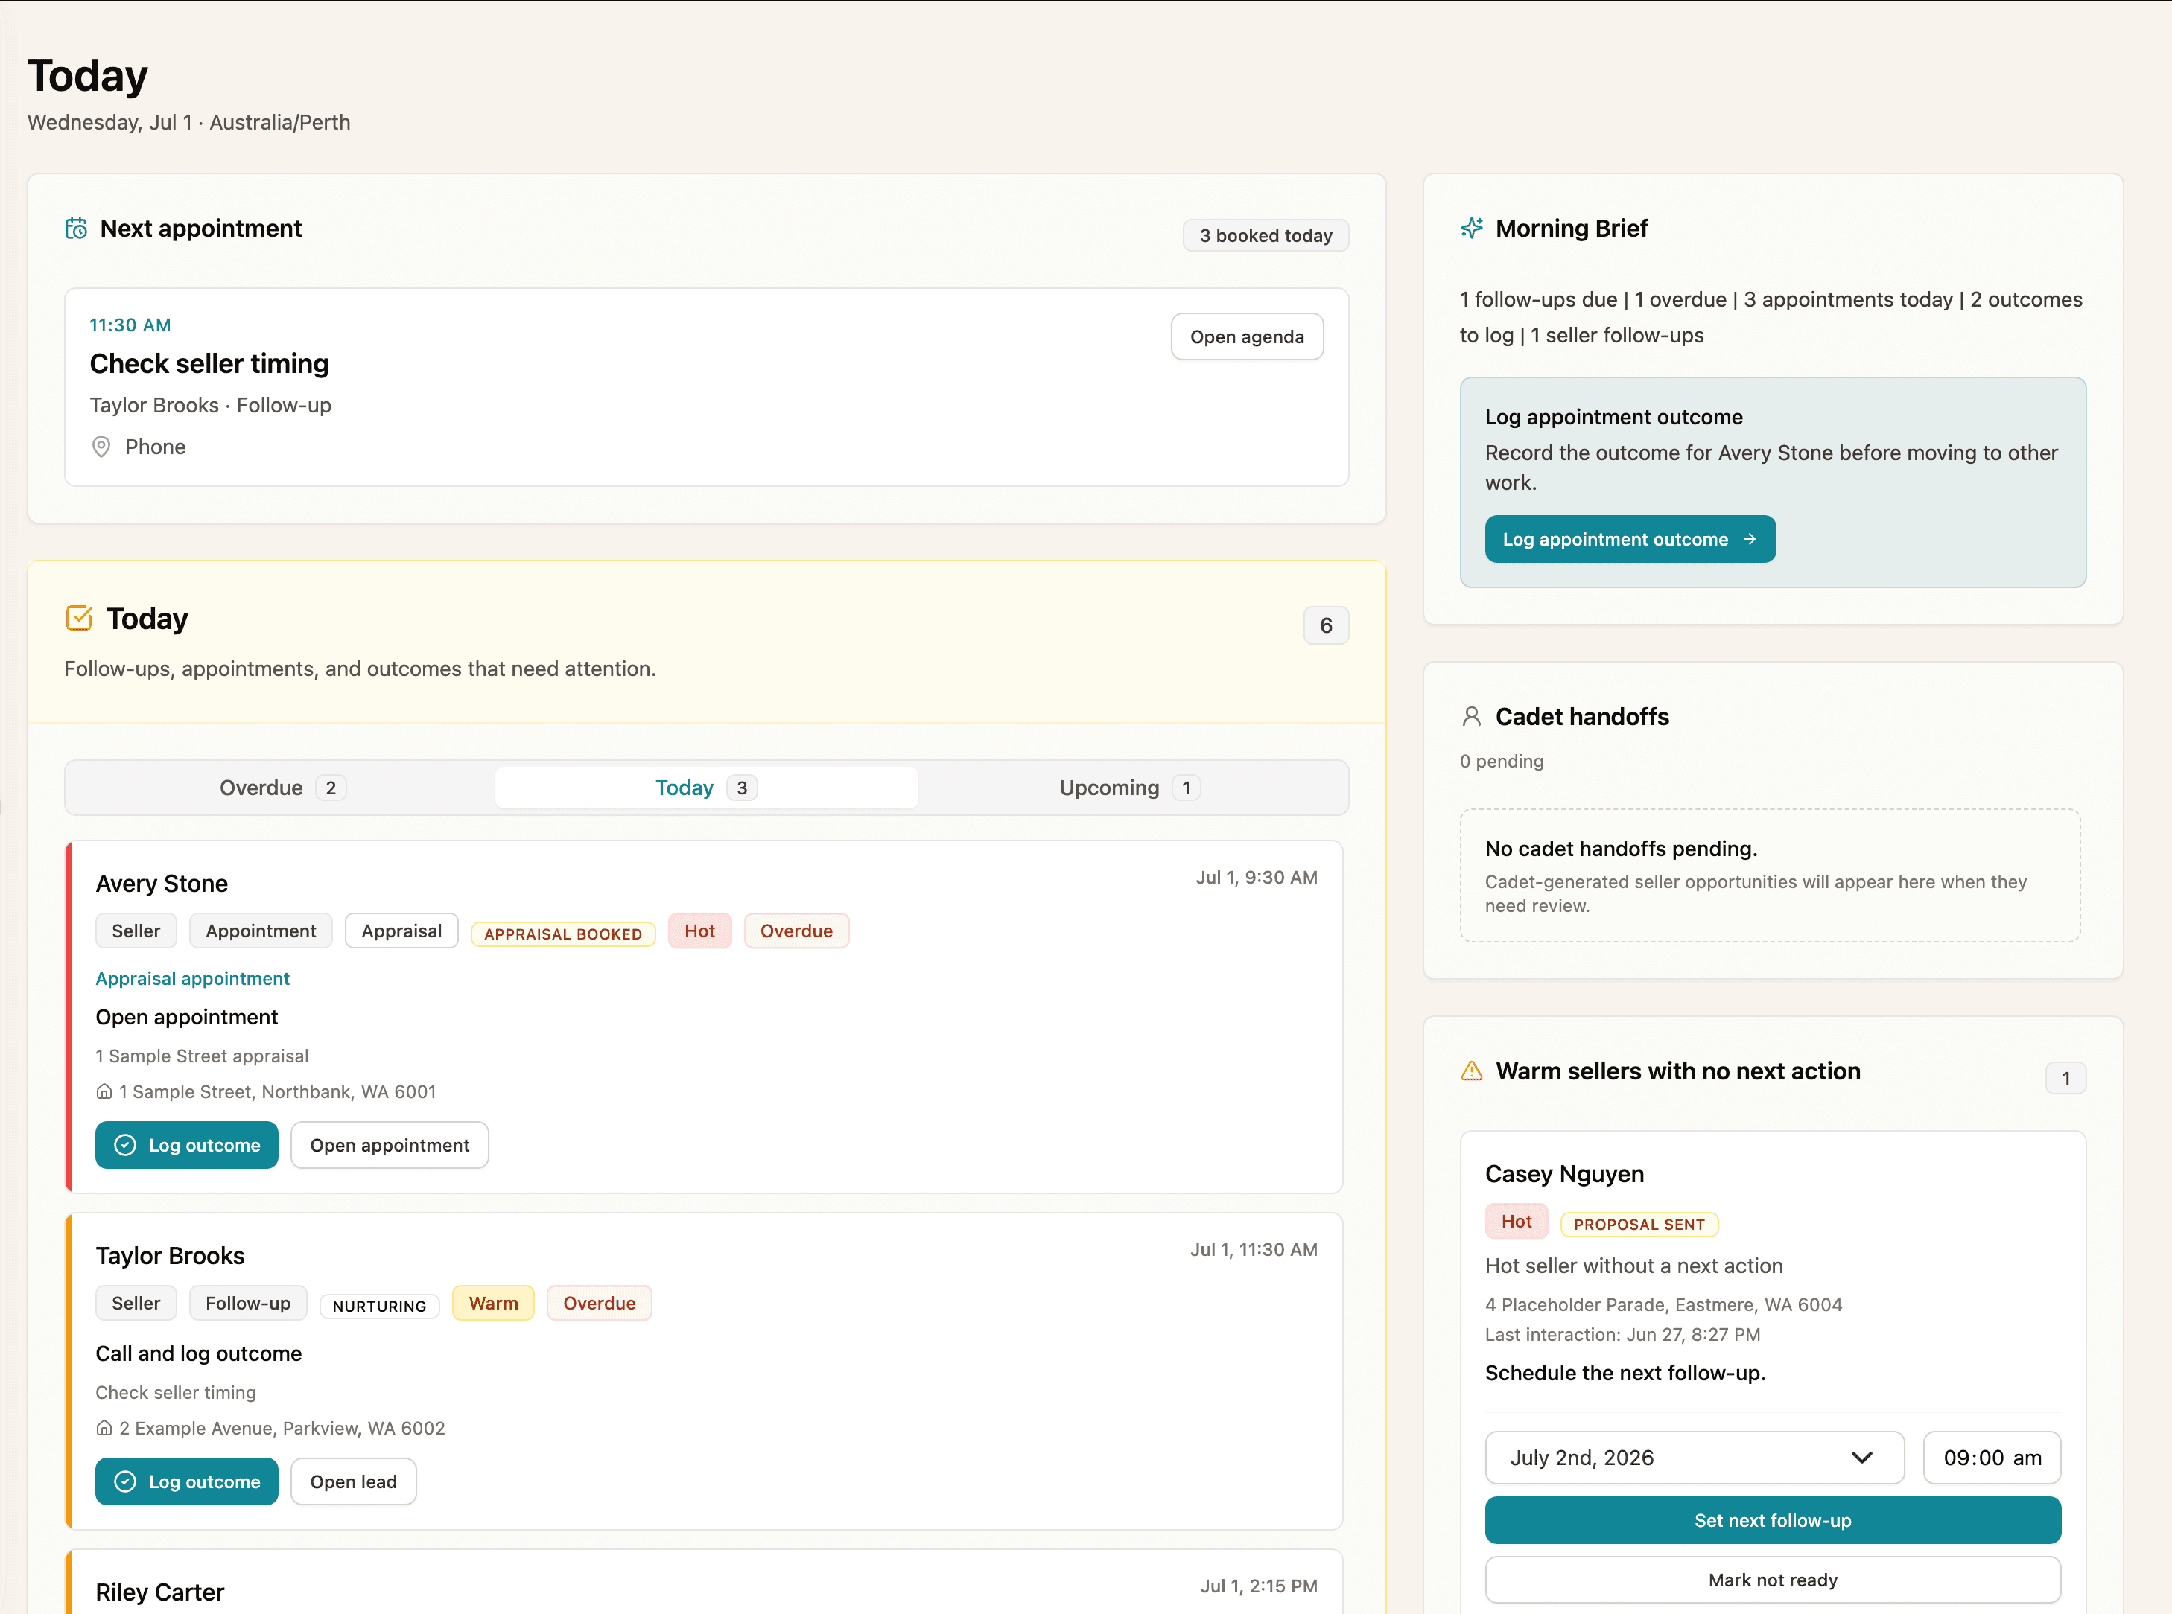Screen dimensions: 2172x1614
Task: Click the 3 booked today badge
Action: 1266,235
